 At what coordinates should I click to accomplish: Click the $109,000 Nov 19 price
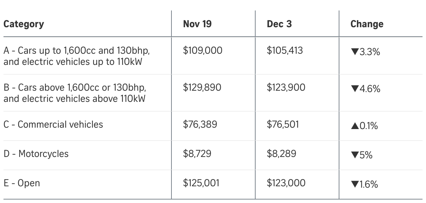coord(203,51)
